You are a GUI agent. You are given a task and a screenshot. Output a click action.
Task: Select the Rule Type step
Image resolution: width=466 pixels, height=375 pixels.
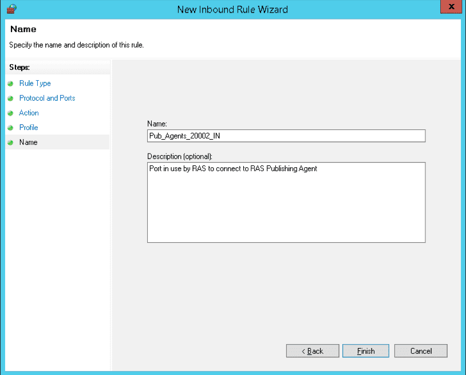click(x=35, y=83)
